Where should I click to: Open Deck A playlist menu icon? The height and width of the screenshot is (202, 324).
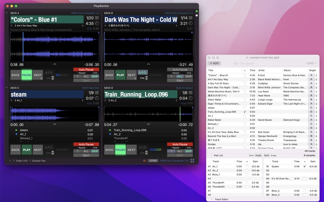[x=96, y=18]
